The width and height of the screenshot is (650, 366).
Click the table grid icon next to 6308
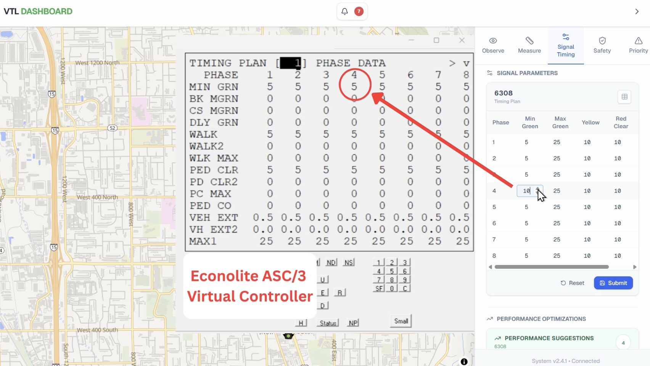[x=624, y=97]
